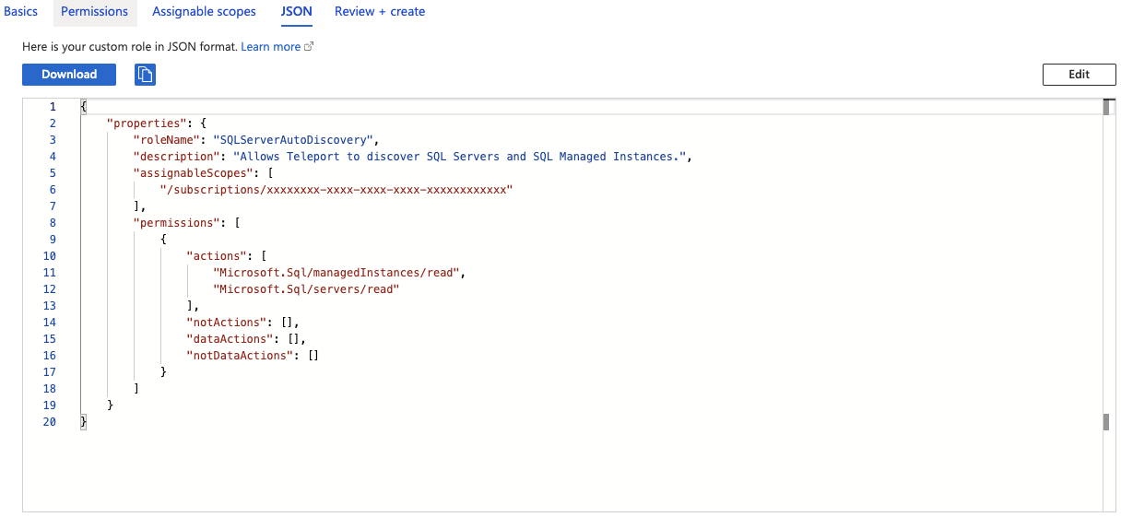Go to the Assignable scopes tab

(205, 12)
